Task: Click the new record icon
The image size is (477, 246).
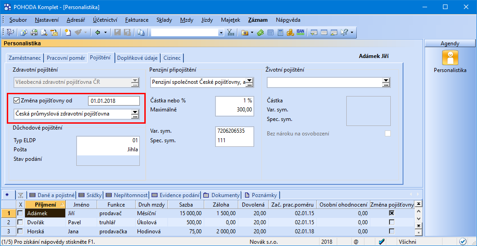Action: 68,33
